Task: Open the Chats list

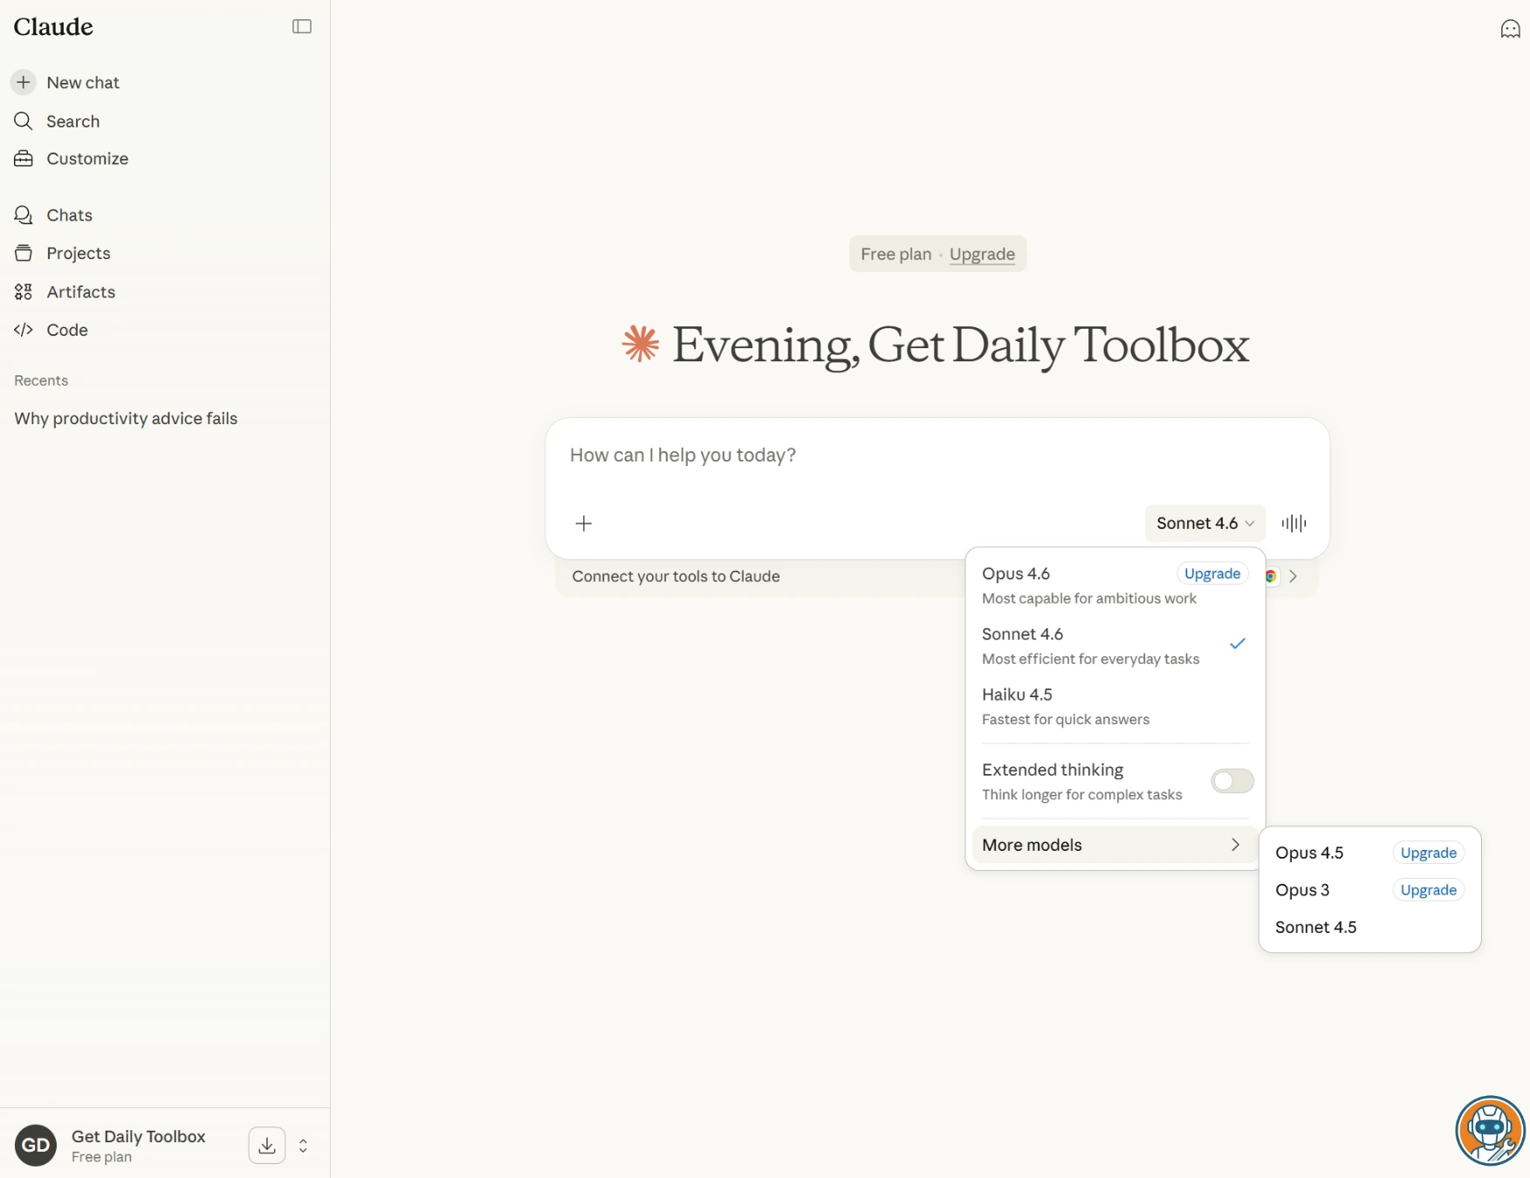Action: pos(69,215)
